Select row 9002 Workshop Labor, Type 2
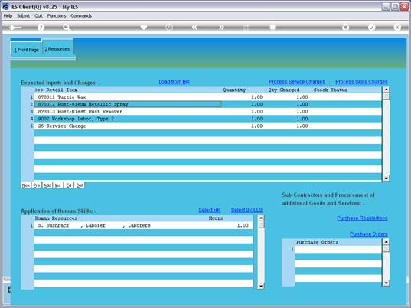The image size is (411, 308). coord(207,119)
